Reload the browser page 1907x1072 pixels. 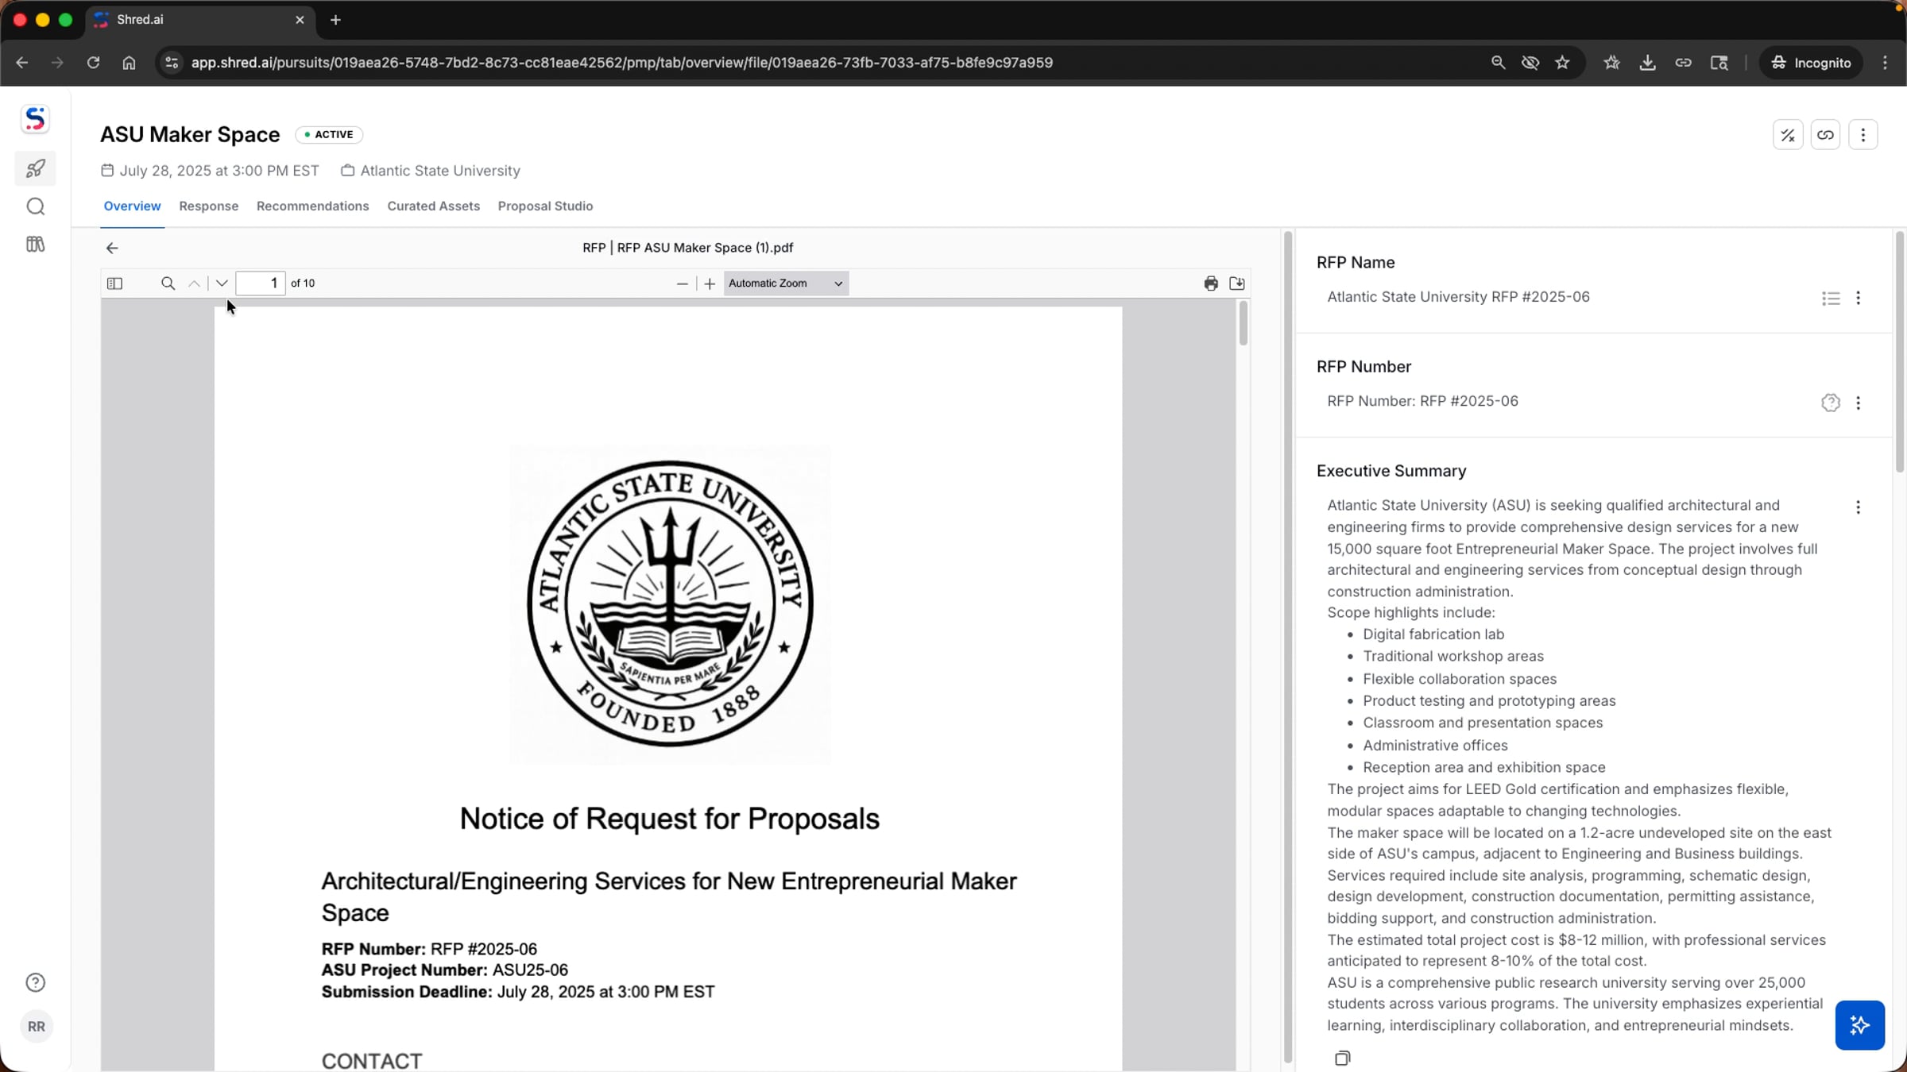(93, 63)
